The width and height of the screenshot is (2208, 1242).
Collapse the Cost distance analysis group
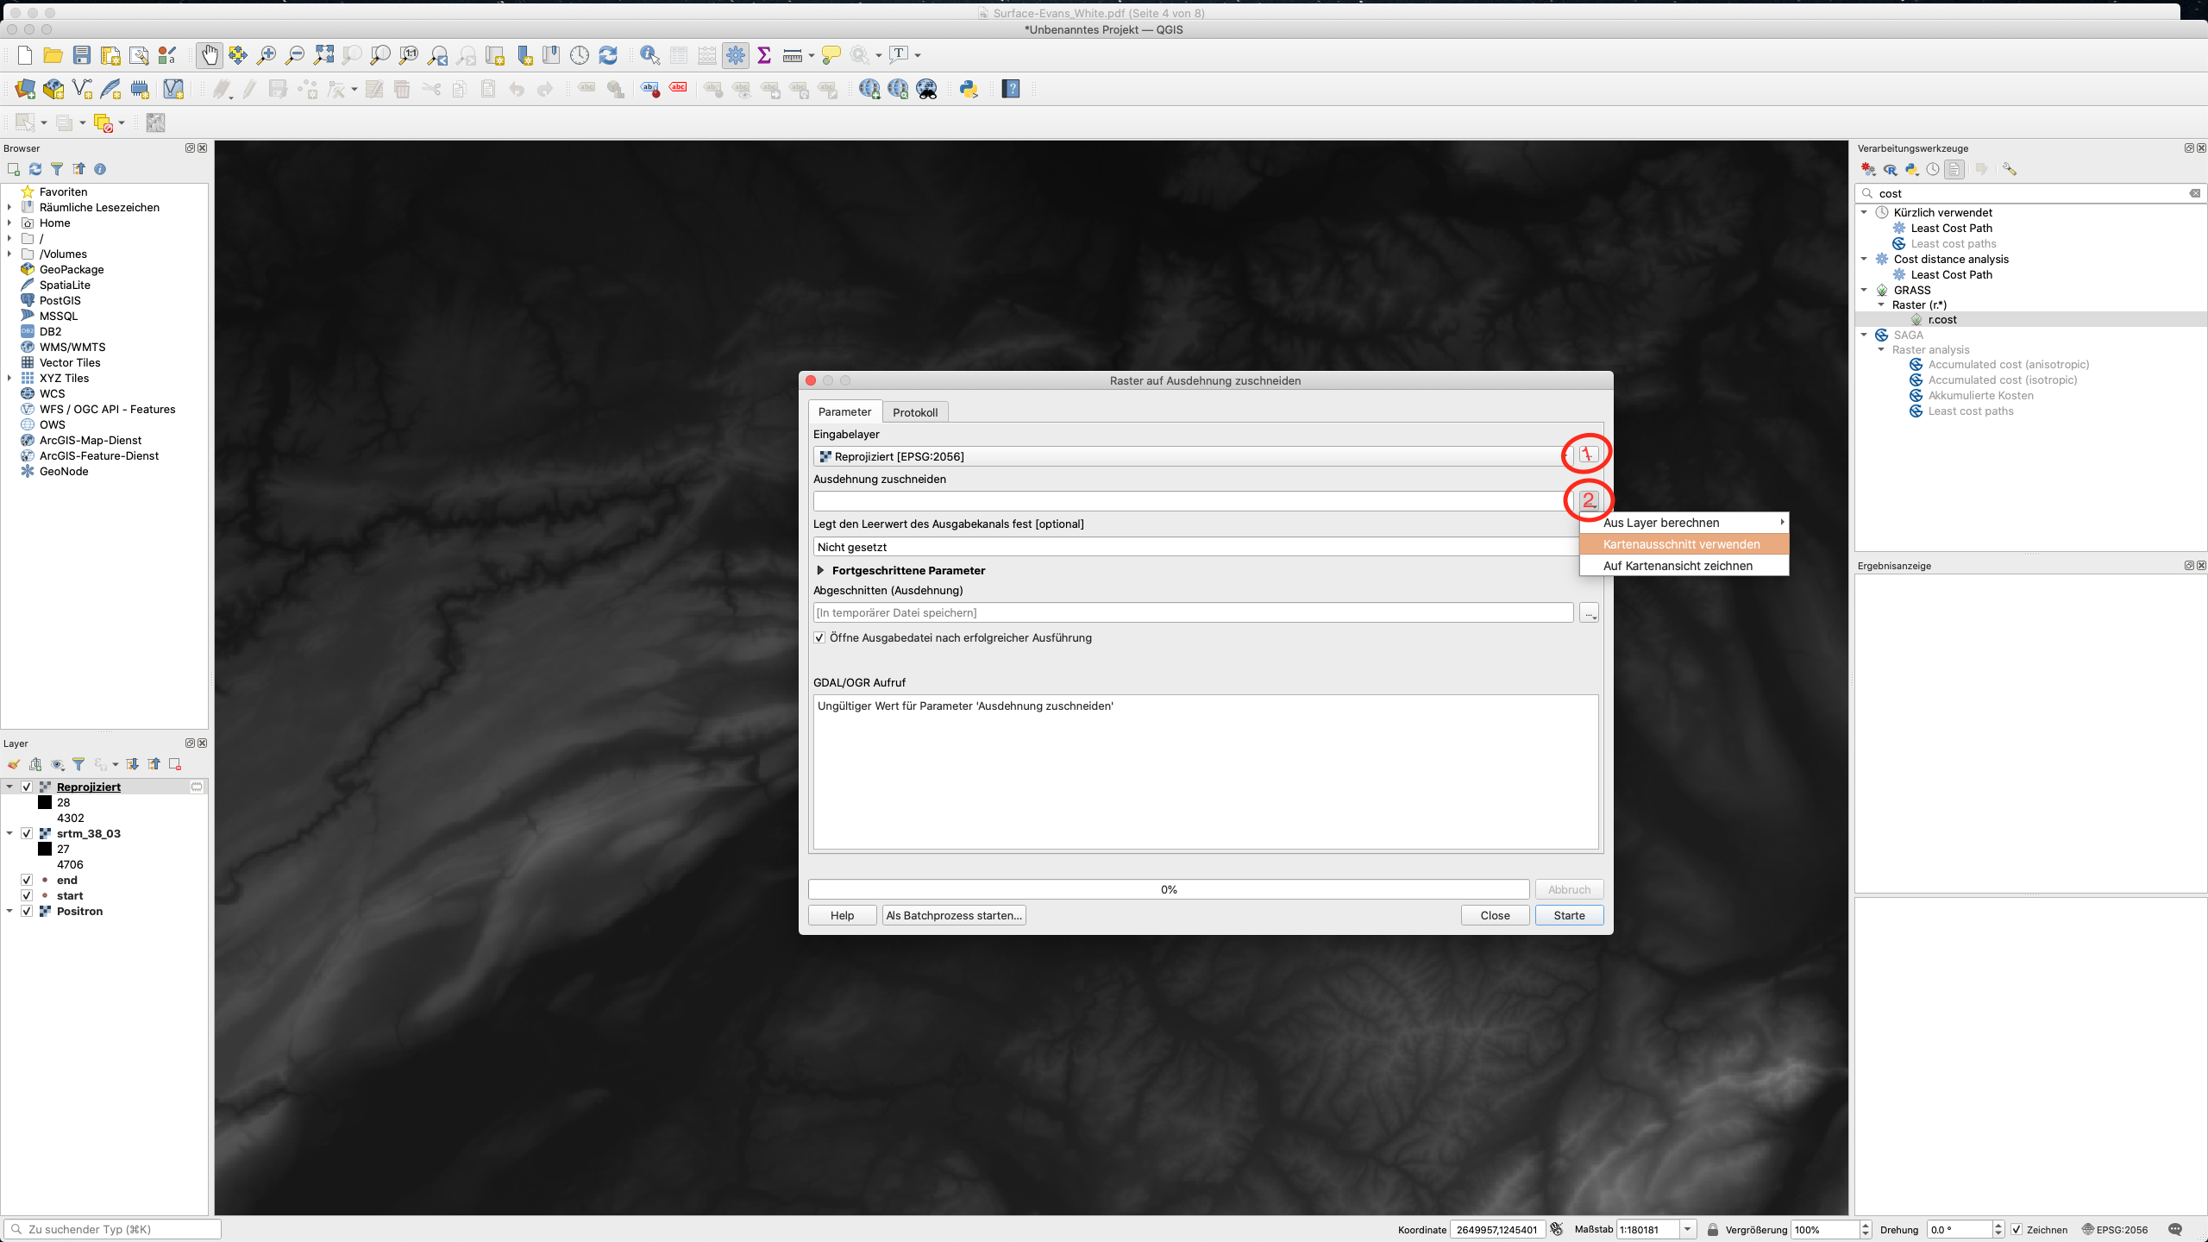pos(1864,259)
